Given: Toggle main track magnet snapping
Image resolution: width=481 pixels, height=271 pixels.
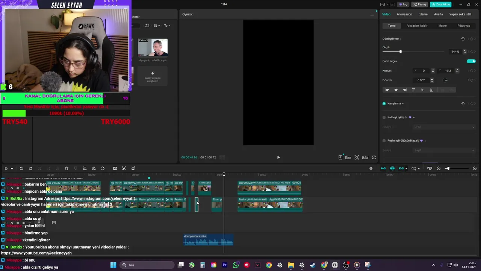Looking at the screenshot, I should pyautogui.click(x=383, y=168).
